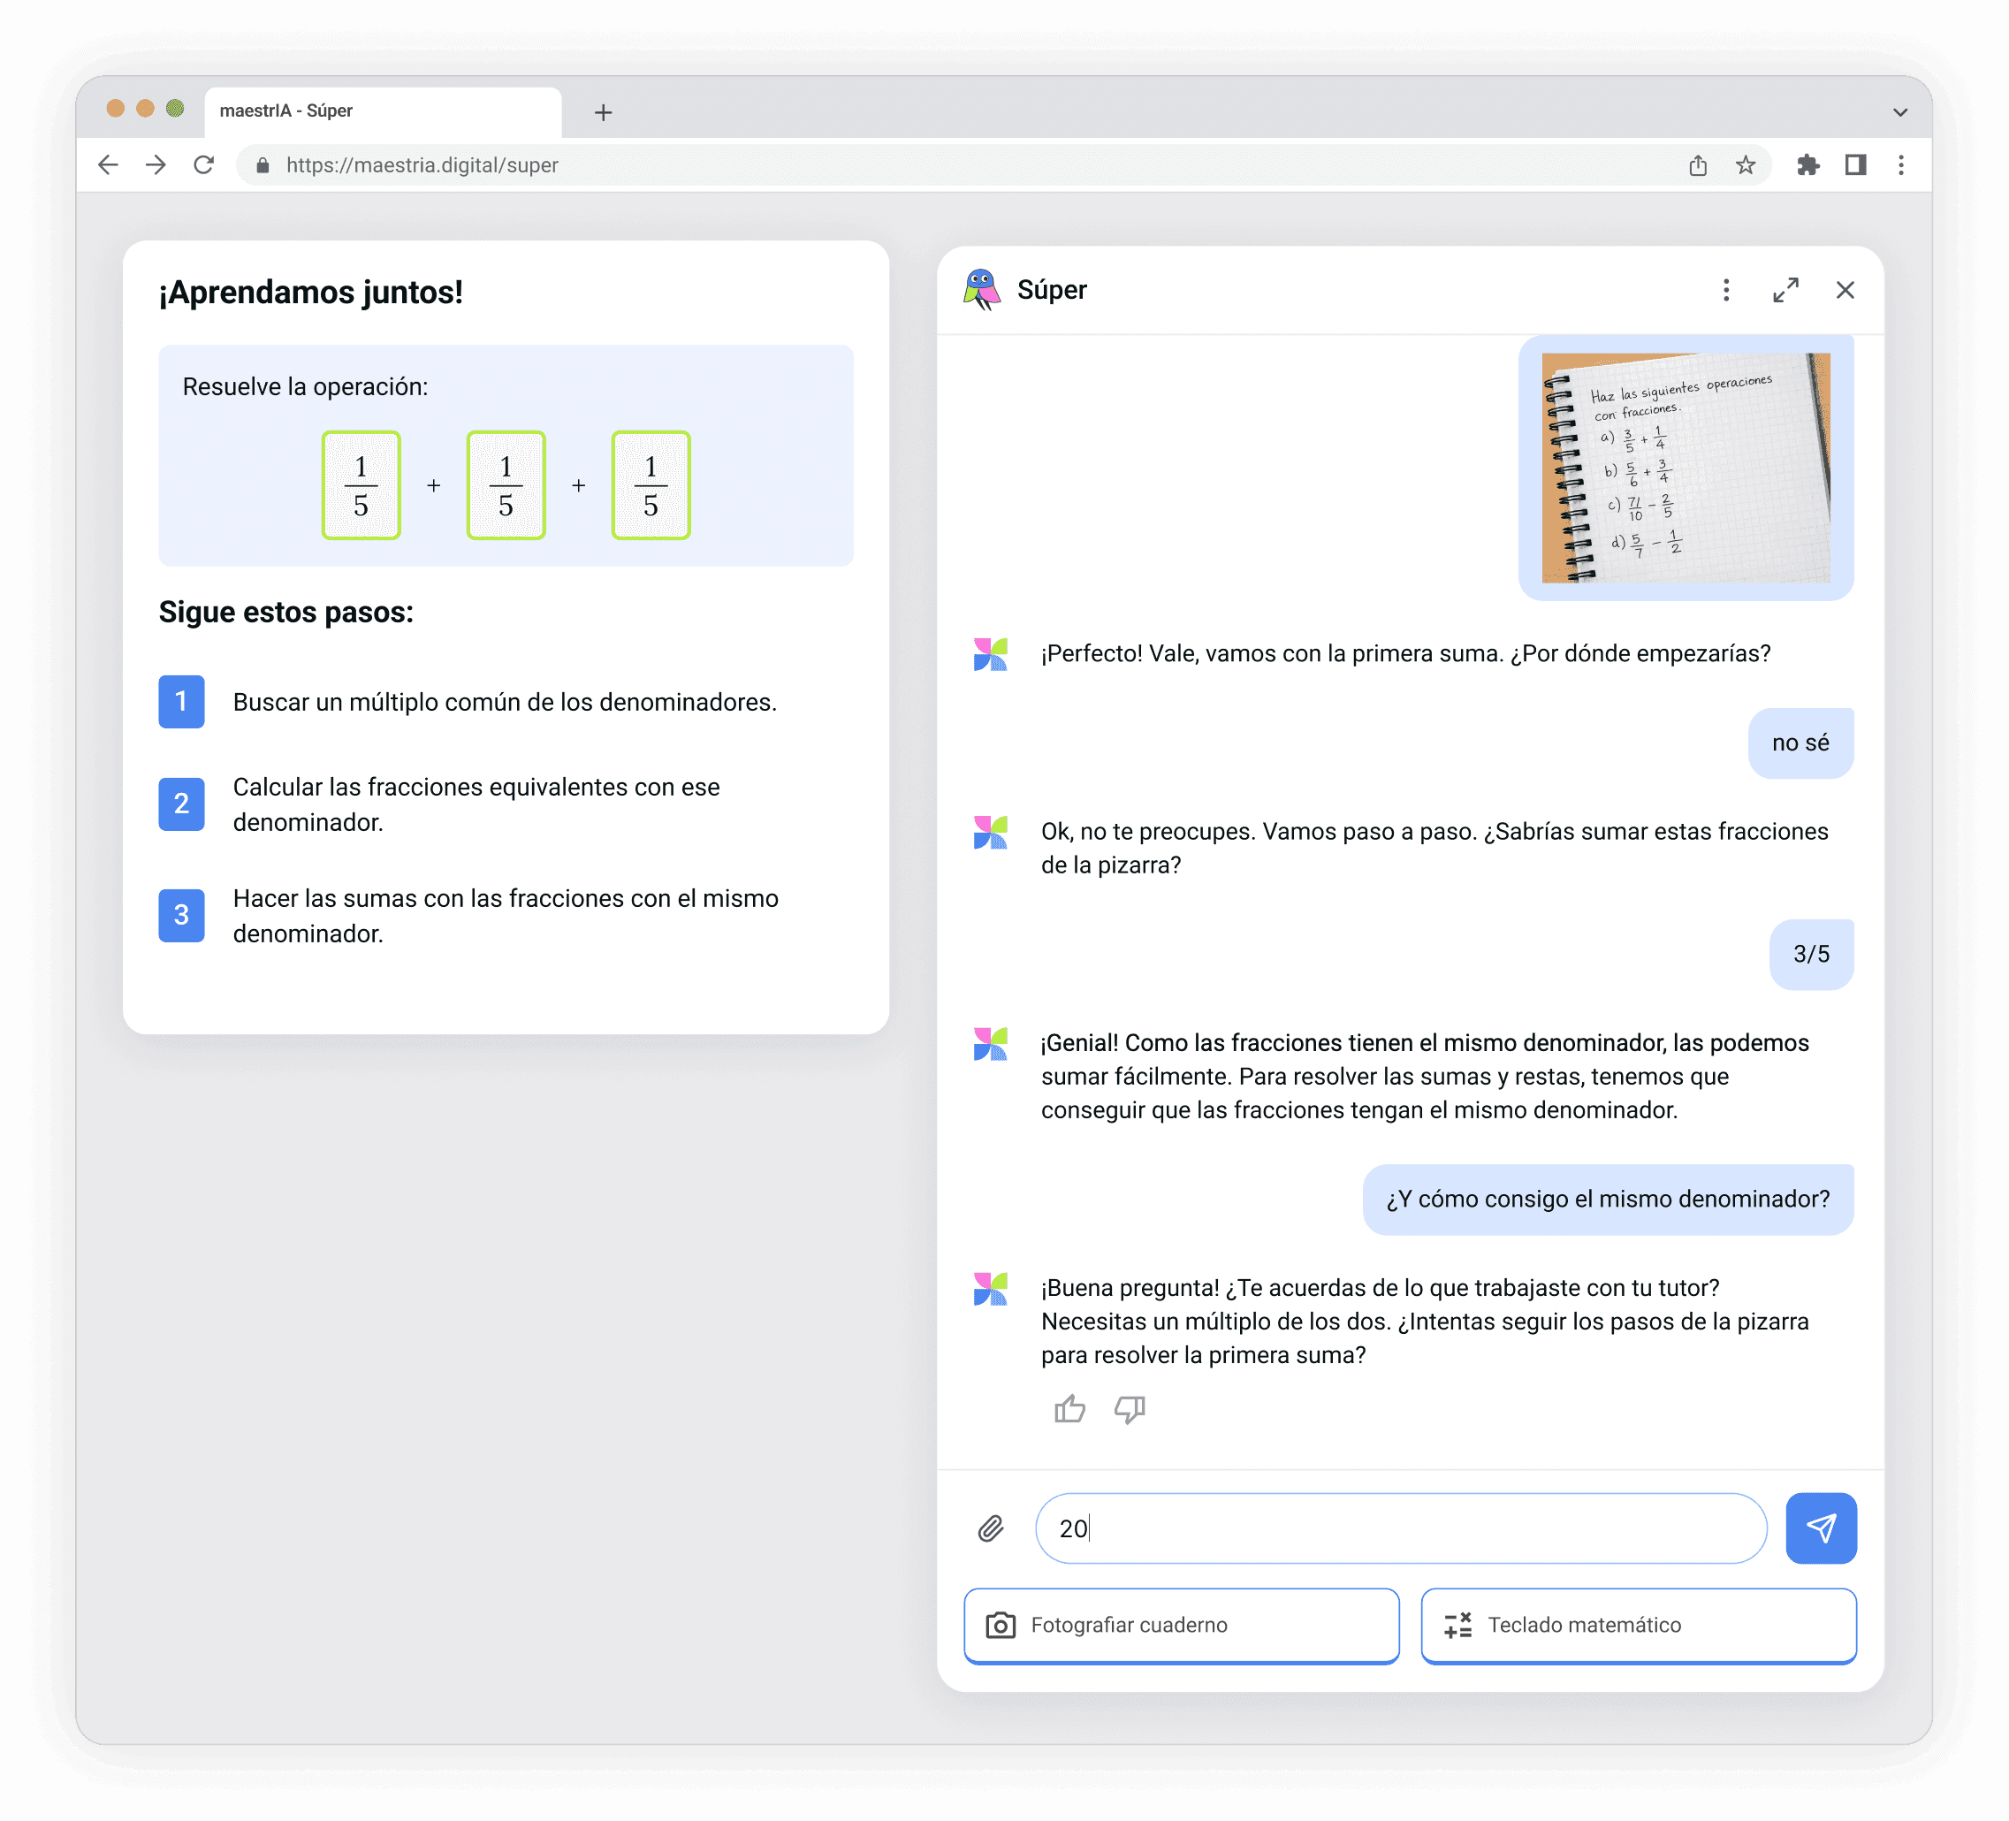Click the paperclip attach icon
This screenshot has width=2009, height=1821.
point(991,1528)
